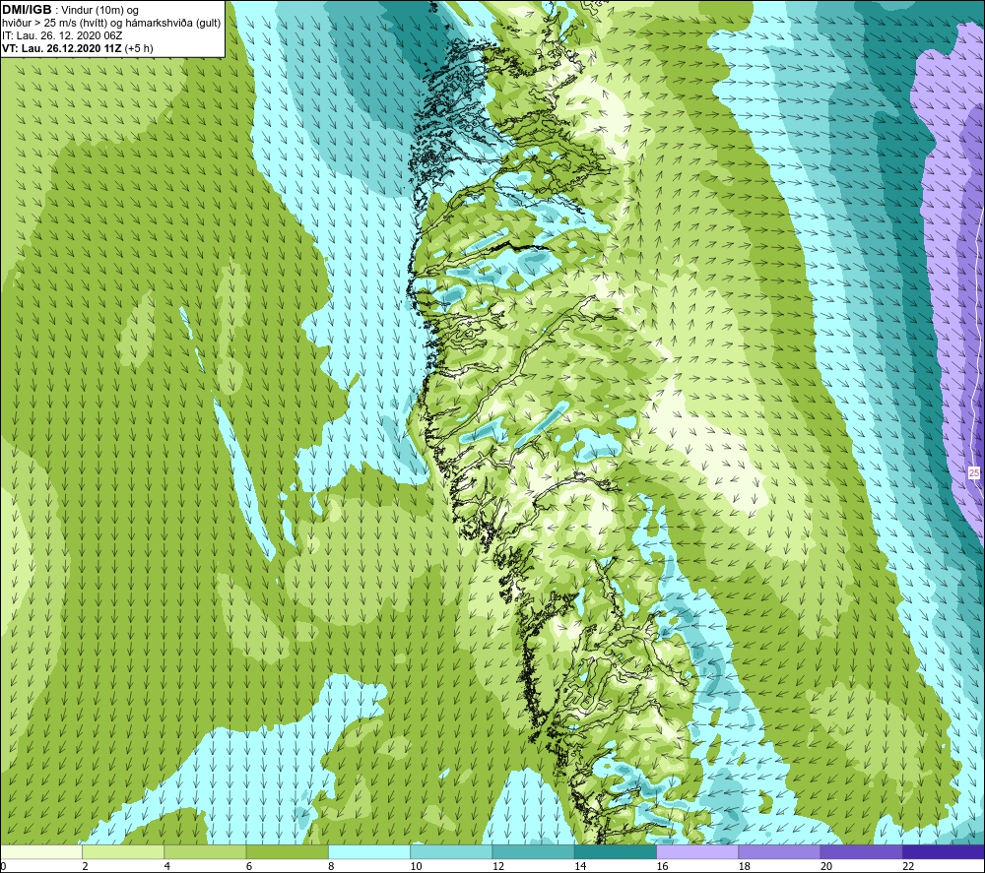Click the 'VT: Lau. 26.12.2020 11Z (+5 h)' line

click(x=77, y=48)
